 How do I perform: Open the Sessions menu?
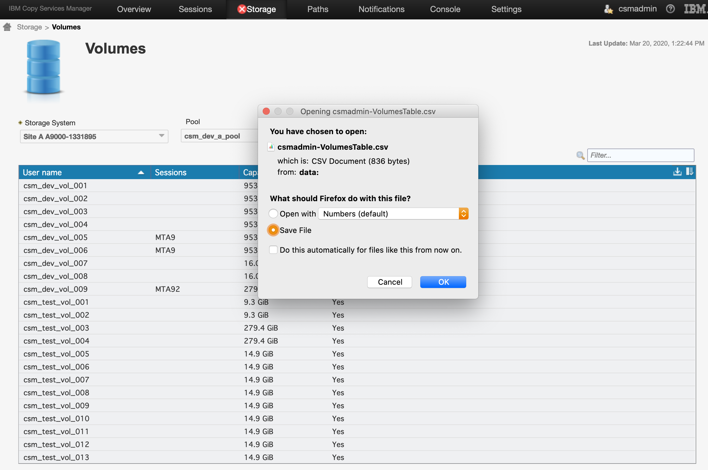195,9
